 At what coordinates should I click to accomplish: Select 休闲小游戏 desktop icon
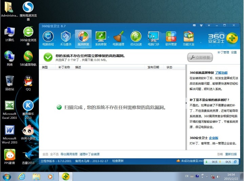pyautogui.click(x=28, y=132)
